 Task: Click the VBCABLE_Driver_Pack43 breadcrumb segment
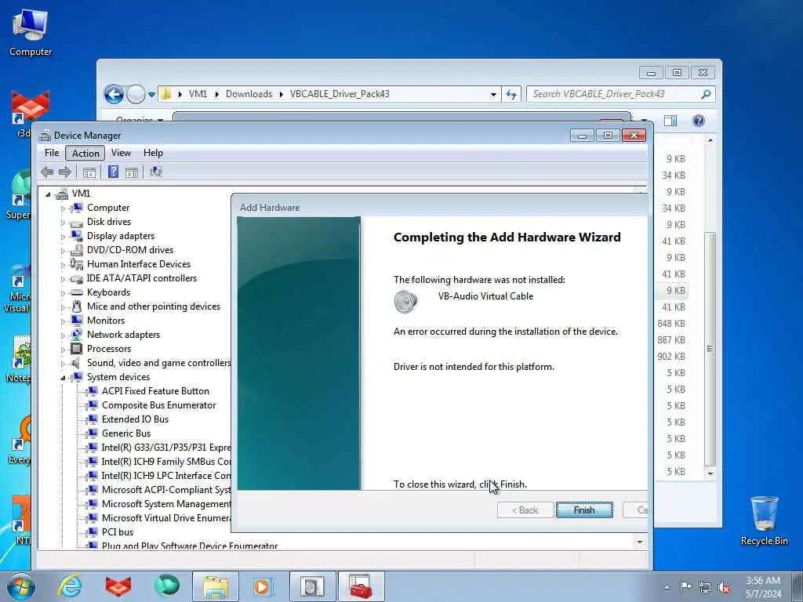(x=340, y=94)
